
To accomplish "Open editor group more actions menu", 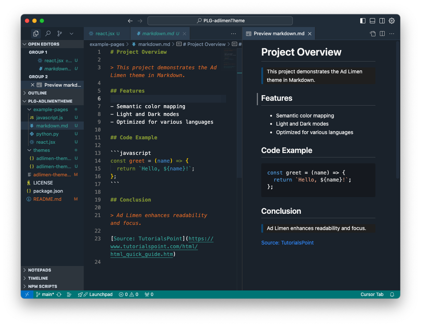I will tap(233, 34).
